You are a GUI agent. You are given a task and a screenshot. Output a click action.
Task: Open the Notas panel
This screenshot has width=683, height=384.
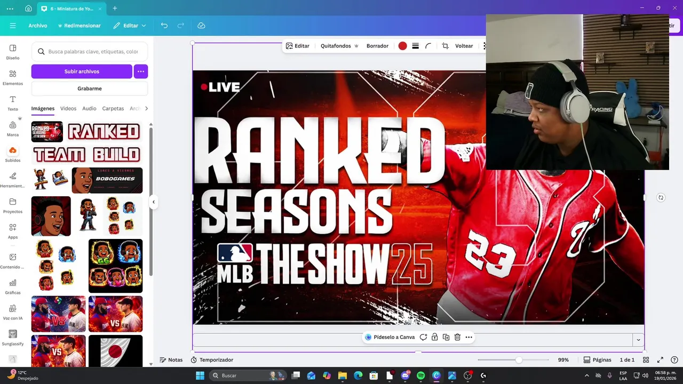coord(171,360)
